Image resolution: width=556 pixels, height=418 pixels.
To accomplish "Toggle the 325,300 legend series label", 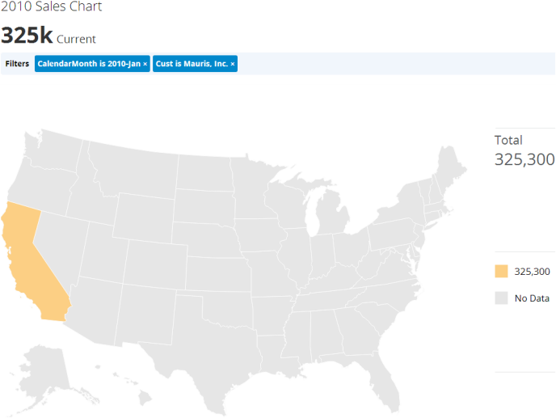I will [x=532, y=272].
